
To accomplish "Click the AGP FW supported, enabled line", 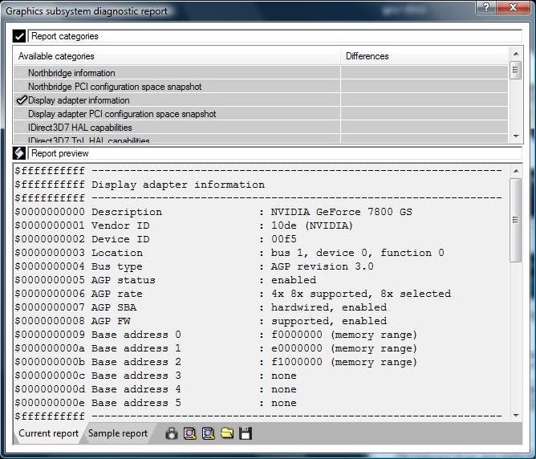I will [201, 321].
